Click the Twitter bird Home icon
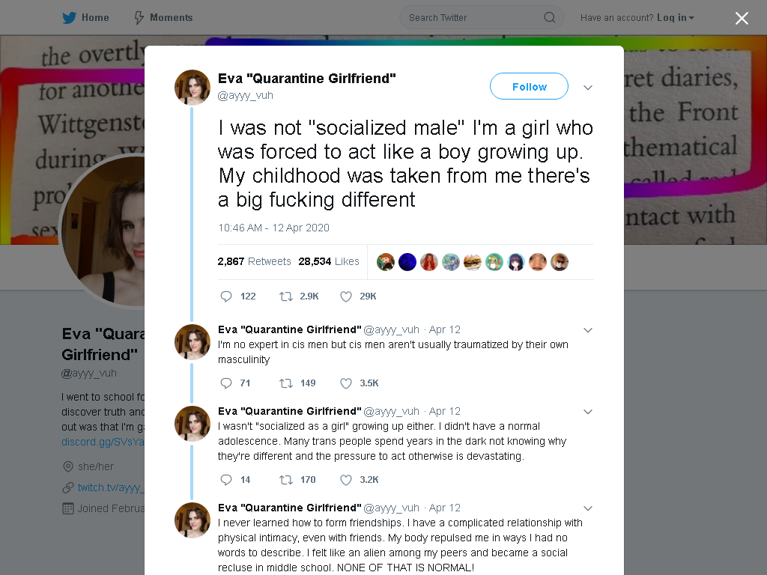This screenshot has height=575, width=767. coord(70,18)
